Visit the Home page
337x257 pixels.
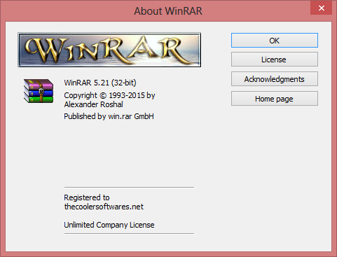tap(275, 99)
